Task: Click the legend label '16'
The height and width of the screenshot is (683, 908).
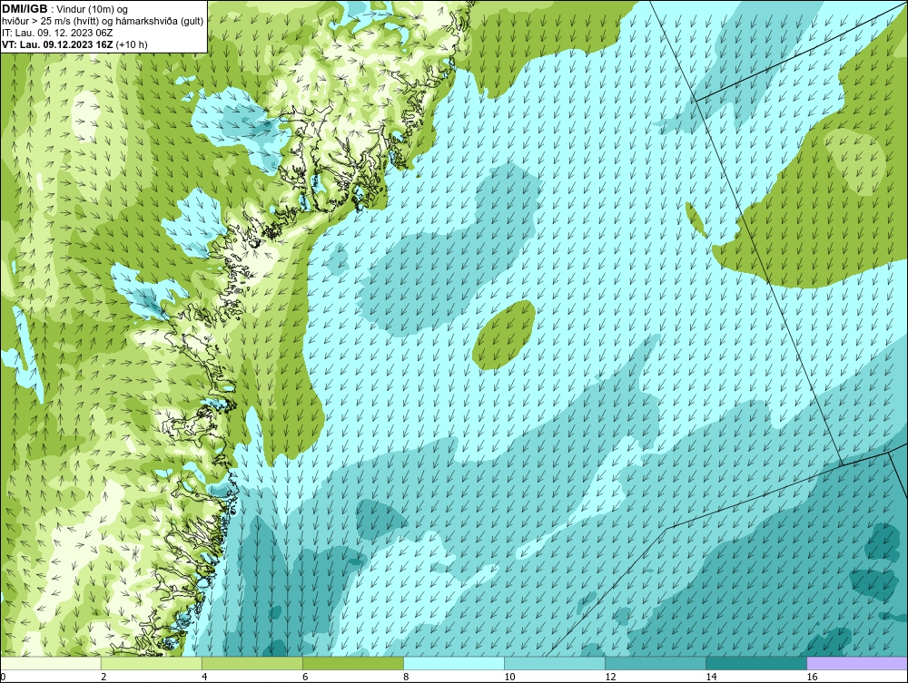Action: [812, 677]
